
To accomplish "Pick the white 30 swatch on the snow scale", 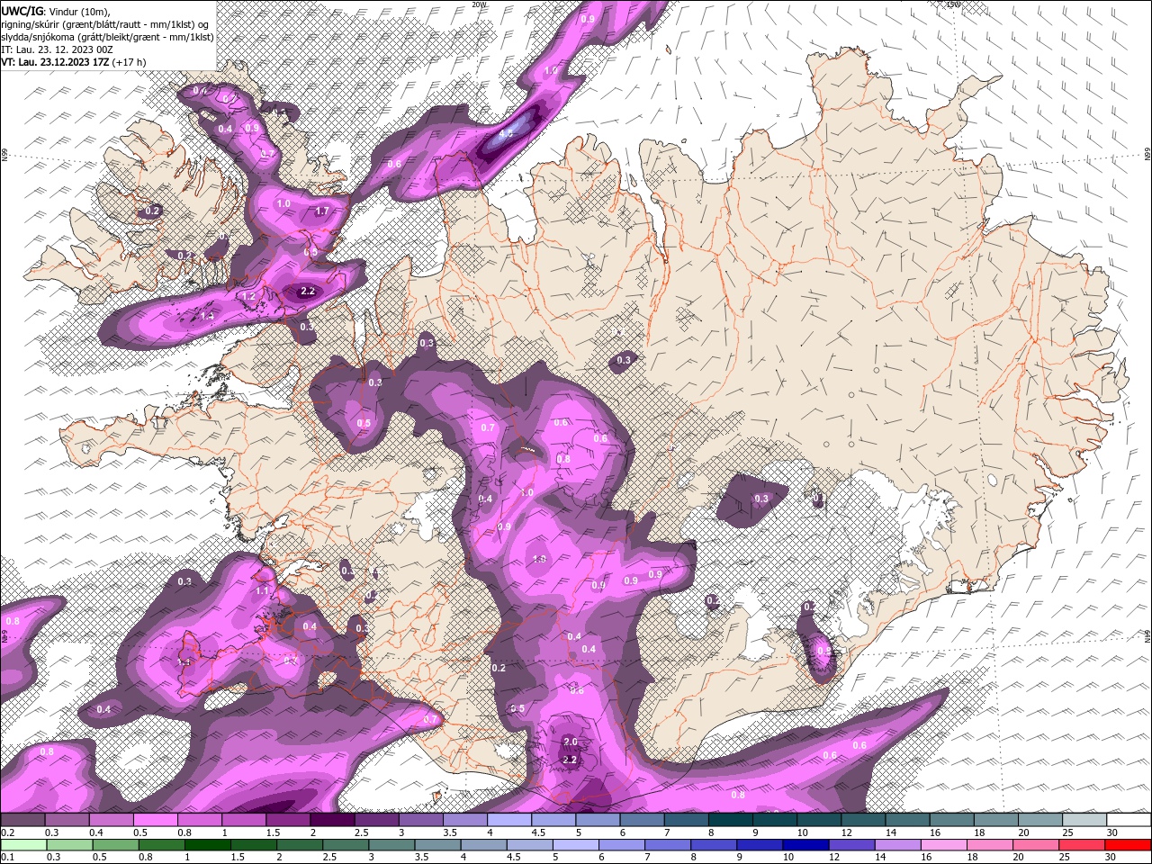I will tap(1129, 820).
